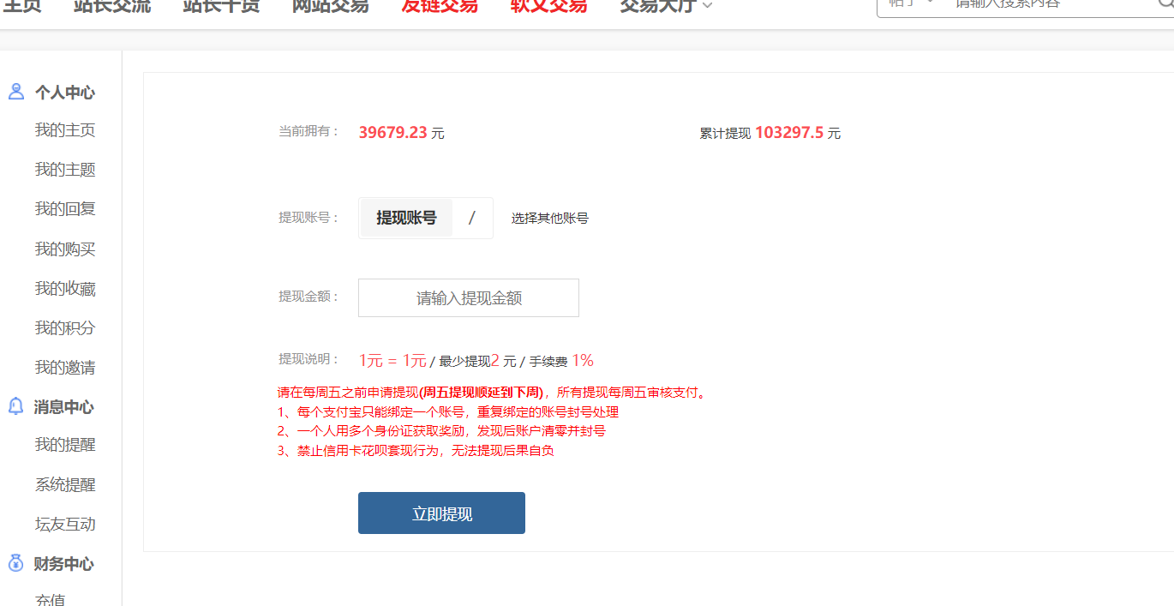Focus the 请输入提现金额 input field
This screenshot has width=1174, height=606.
pyautogui.click(x=469, y=297)
